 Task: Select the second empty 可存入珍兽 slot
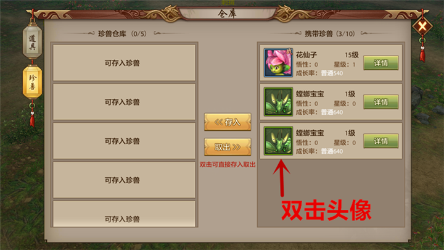click(x=125, y=102)
